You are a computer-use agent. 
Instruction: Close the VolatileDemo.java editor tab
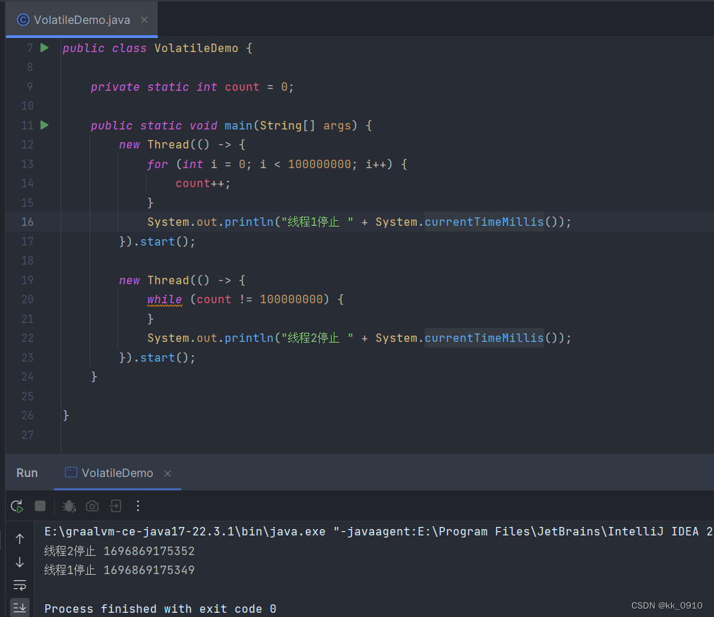[144, 20]
